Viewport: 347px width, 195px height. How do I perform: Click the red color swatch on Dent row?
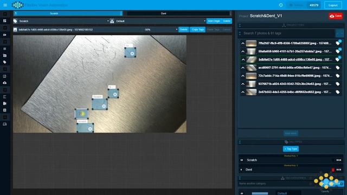coord(333,170)
